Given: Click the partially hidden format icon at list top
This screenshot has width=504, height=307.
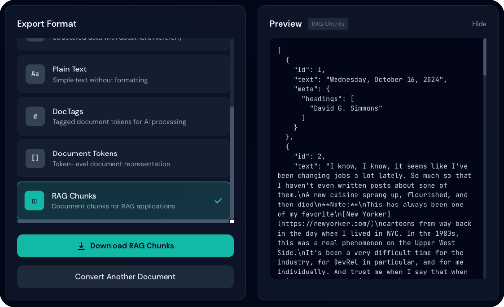Looking at the screenshot, I should point(35,40).
